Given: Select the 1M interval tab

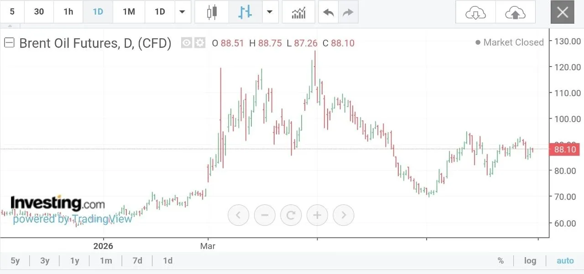Looking at the screenshot, I should [x=129, y=12].
